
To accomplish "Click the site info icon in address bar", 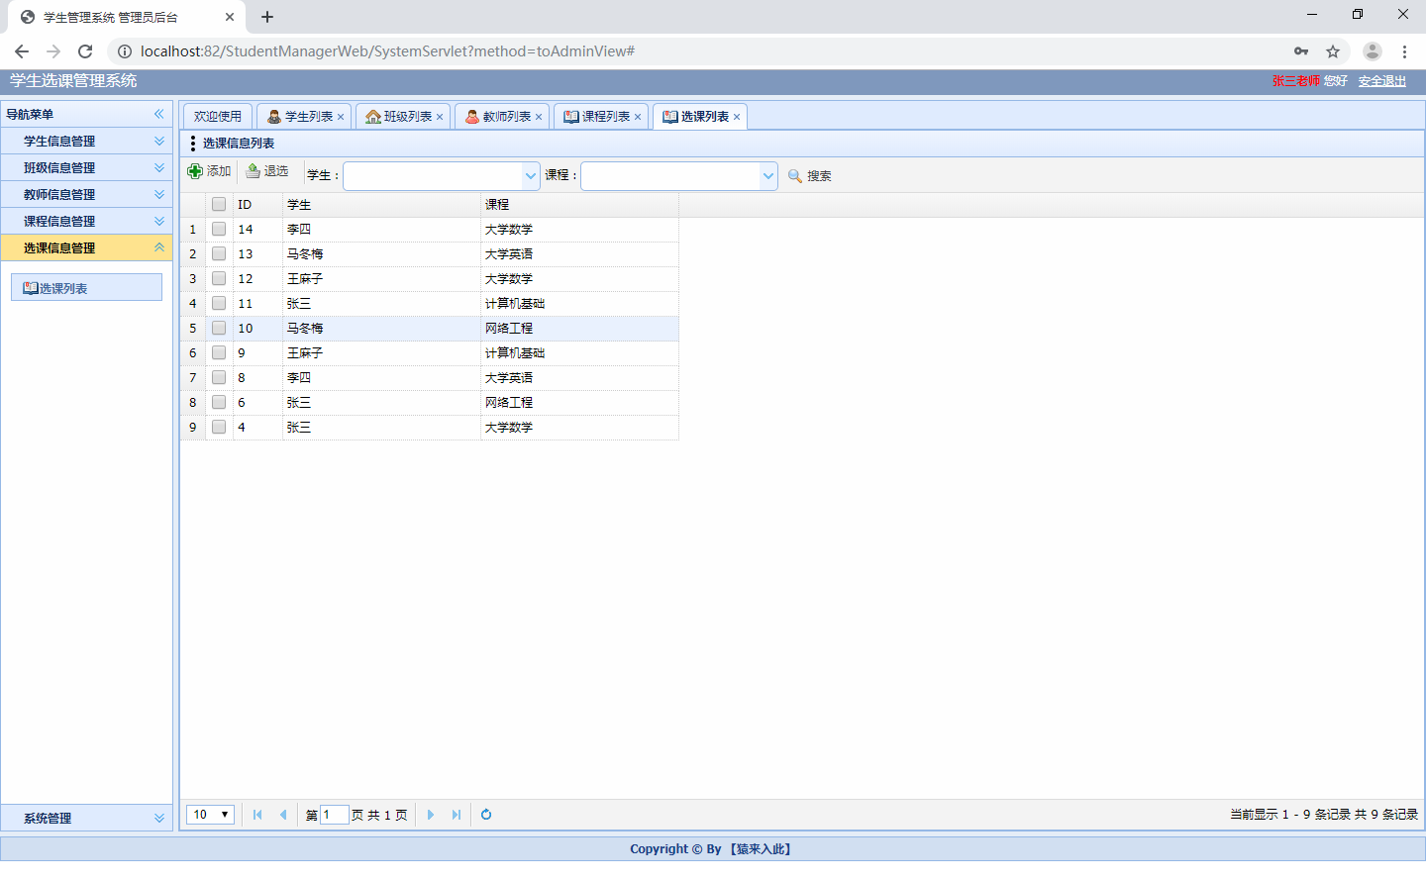I will [125, 51].
